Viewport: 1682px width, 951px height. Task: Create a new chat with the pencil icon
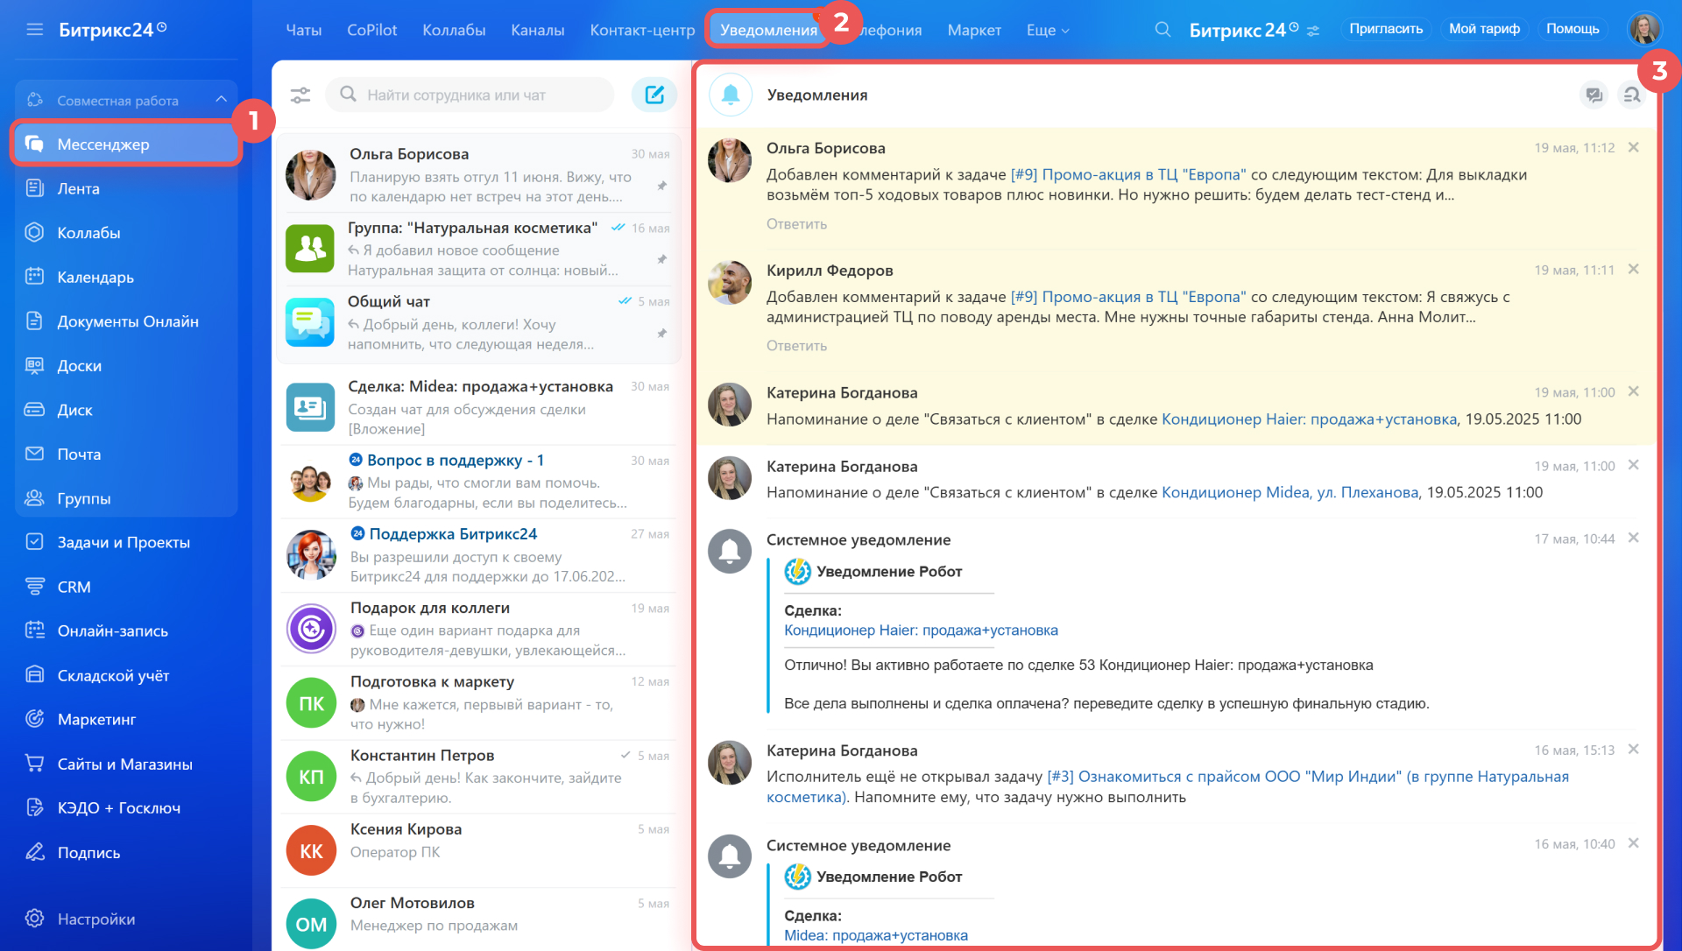[x=654, y=95]
